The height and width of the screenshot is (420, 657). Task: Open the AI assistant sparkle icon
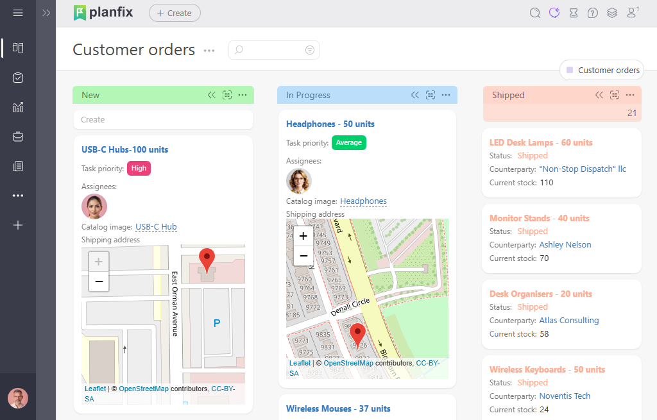click(x=554, y=13)
